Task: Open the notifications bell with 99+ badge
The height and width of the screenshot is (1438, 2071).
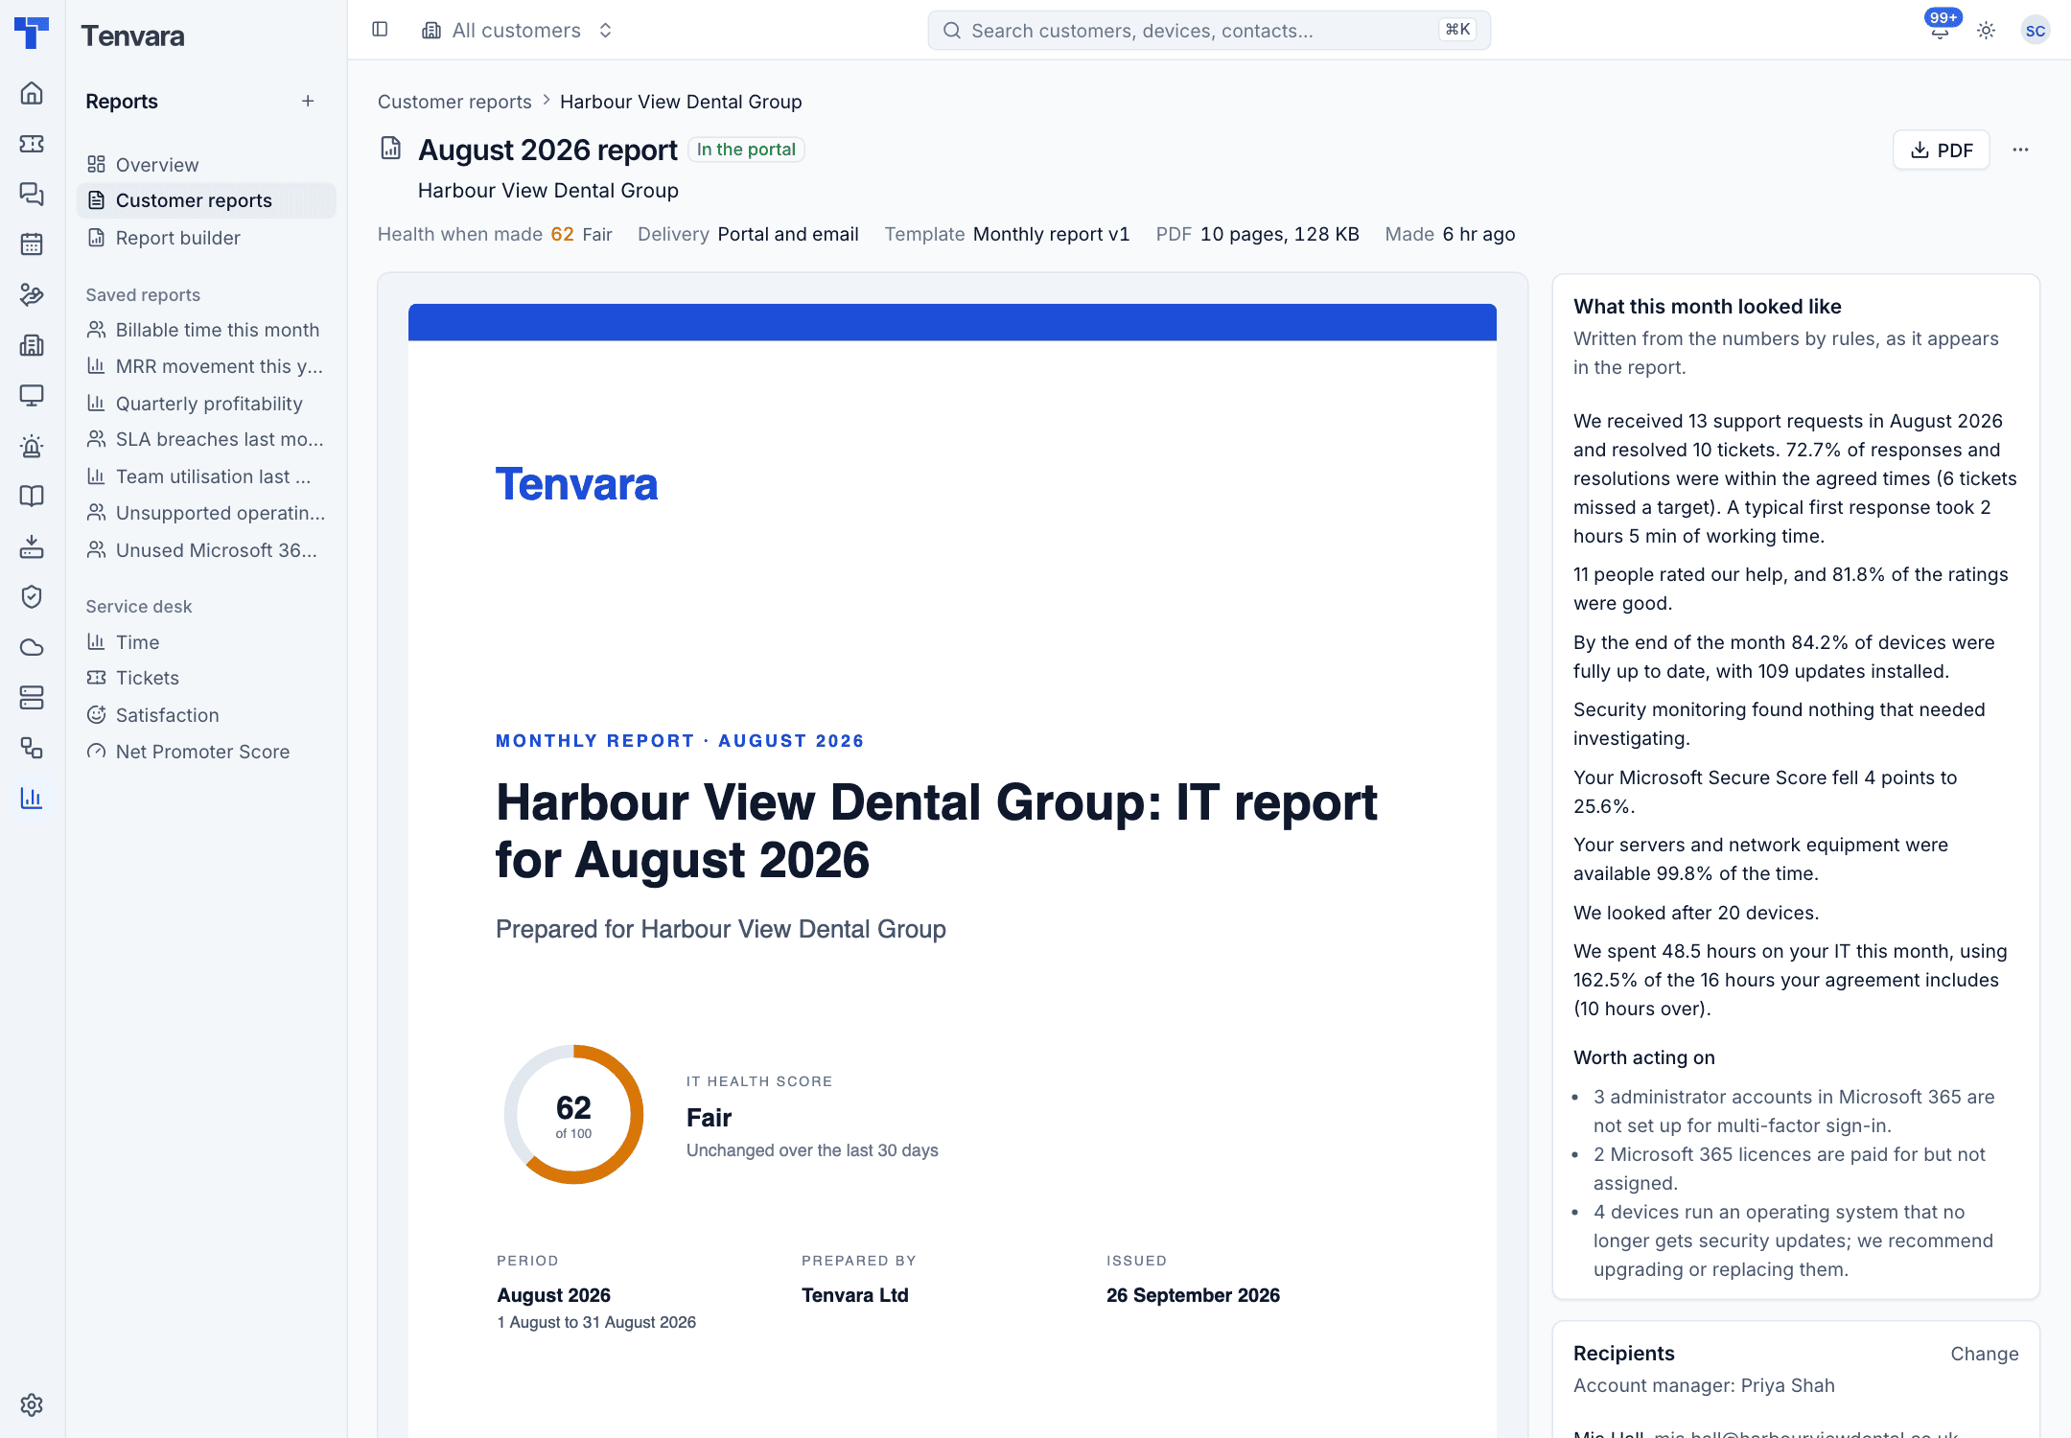Action: pos(1940,30)
